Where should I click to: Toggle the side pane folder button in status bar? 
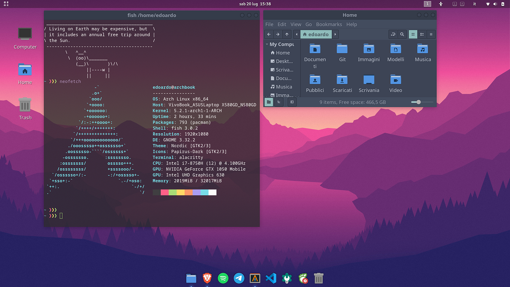pos(269,102)
